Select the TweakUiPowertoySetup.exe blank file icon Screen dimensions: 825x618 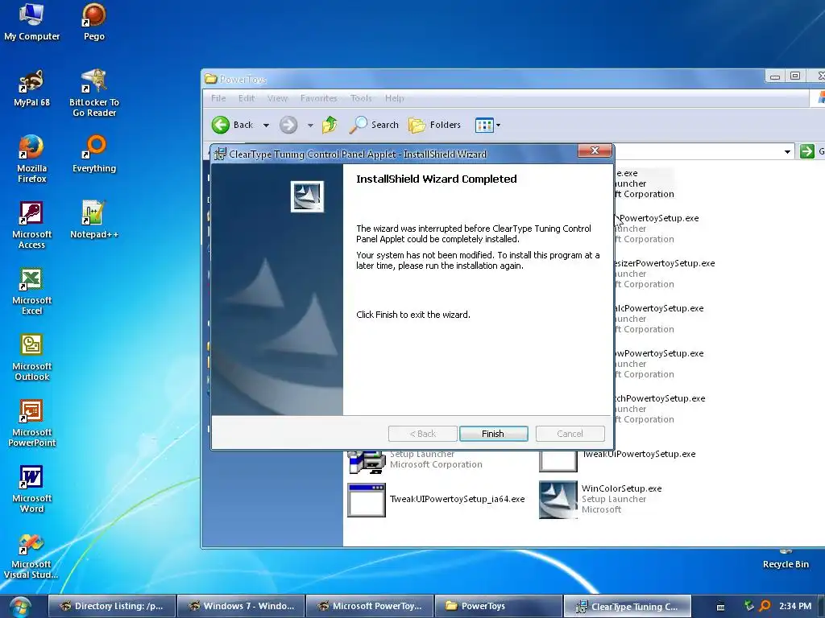[558, 461]
